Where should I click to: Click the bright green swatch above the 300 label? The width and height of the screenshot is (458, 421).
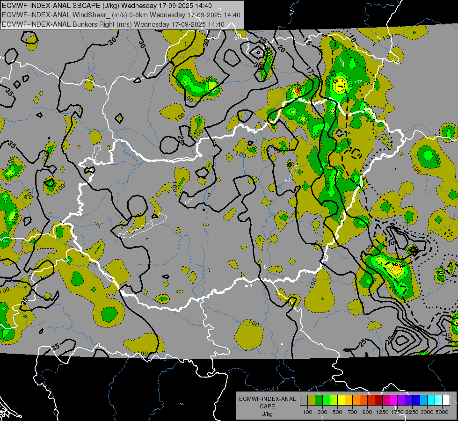pyautogui.click(x=326, y=400)
